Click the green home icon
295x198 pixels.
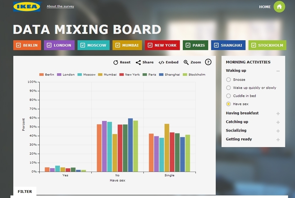pos(279,7)
